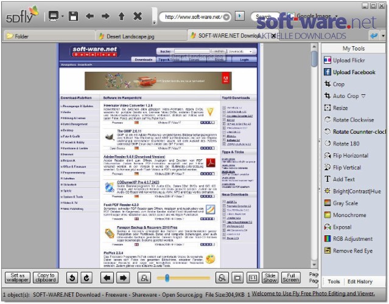This screenshot has height=304, width=389.
Task: Select Remove Red Eye tool
Action: 348,250
